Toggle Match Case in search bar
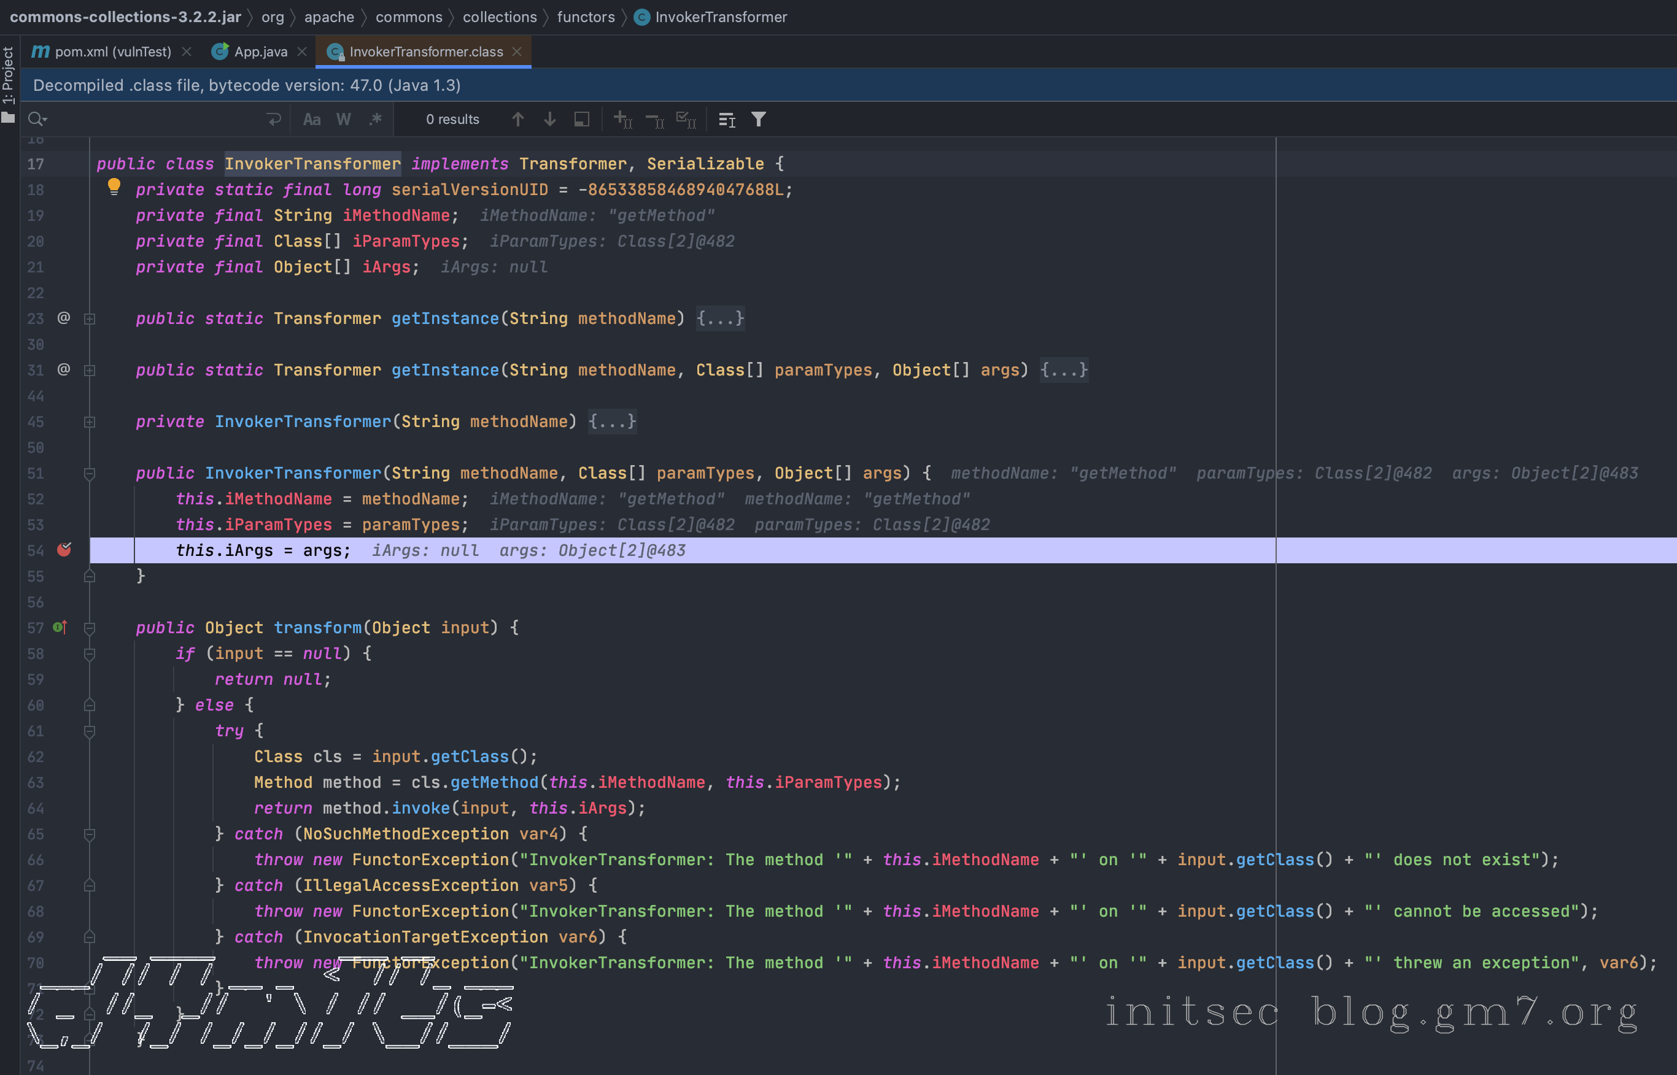 point(311,120)
